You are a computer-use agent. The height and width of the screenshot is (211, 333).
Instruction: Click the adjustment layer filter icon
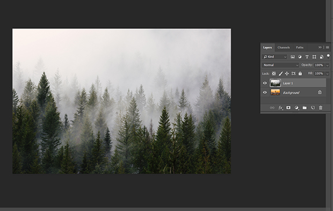coord(300,57)
